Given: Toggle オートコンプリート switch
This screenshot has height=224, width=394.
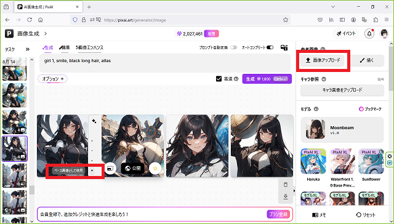Looking at the screenshot, I should (270, 47).
